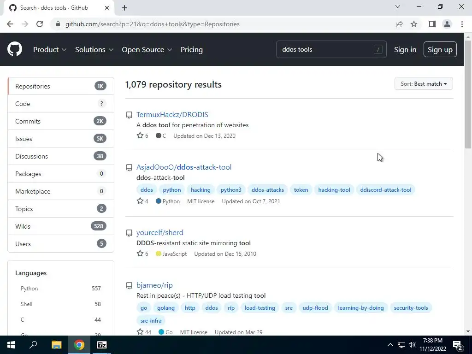Show hidden tray icons chevron
This screenshot has height=354, width=472.
[390, 345]
